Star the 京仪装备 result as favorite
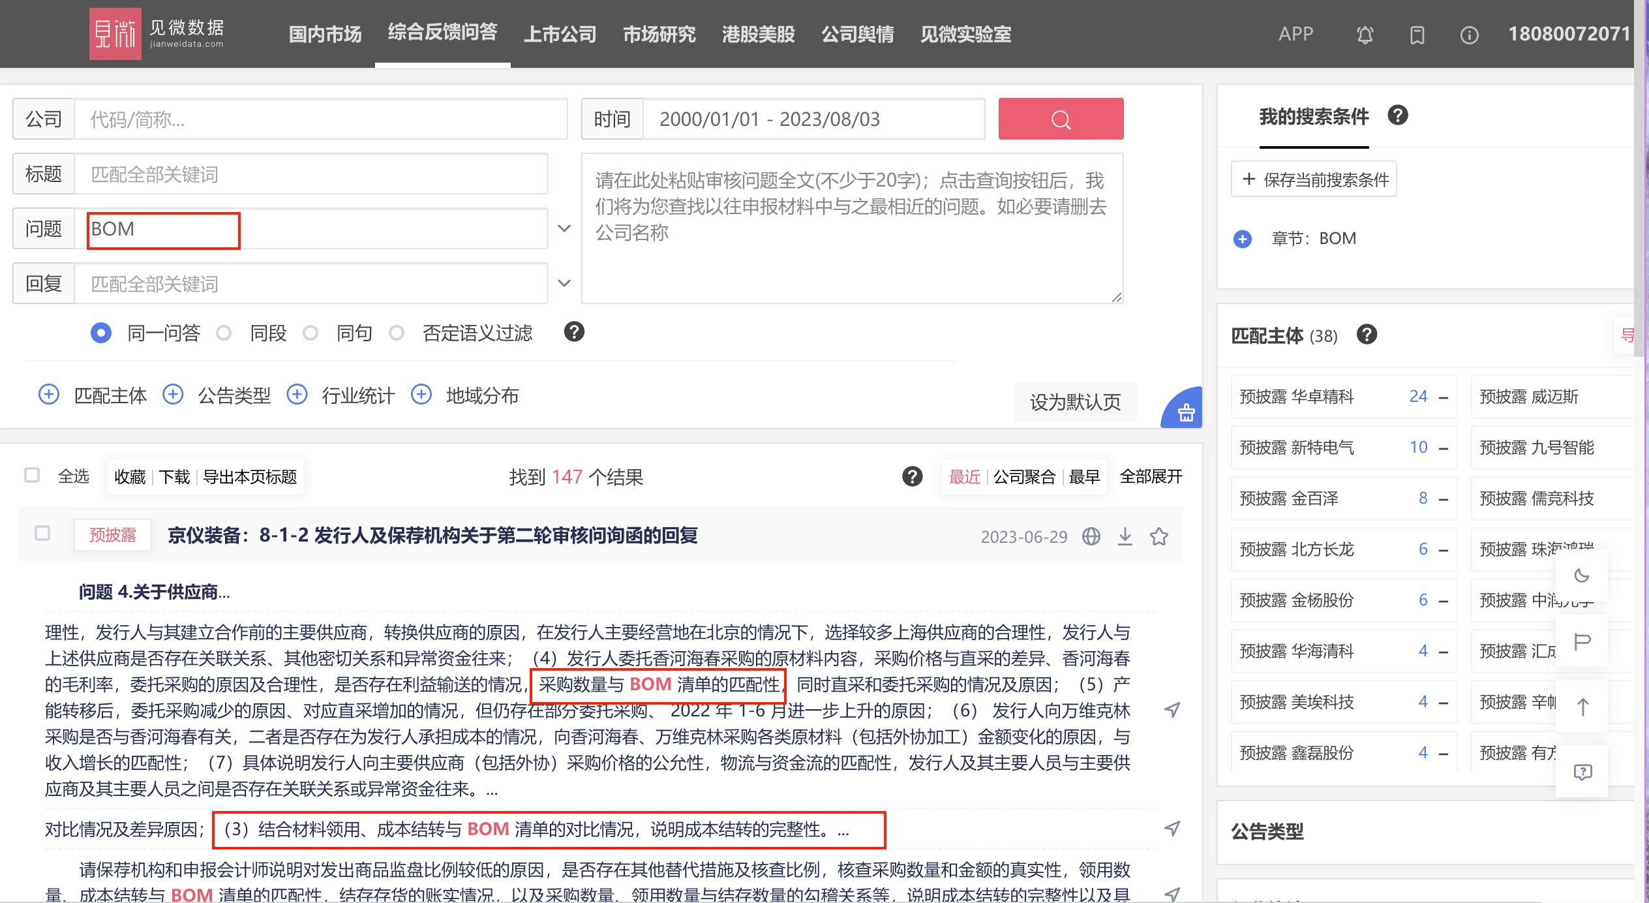The height and width of the screenshot is (903, 1649). point(1158,536)
